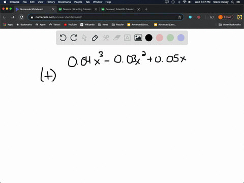This screenshot has height=183, width=244.
Task: Select the eraser tool
Action: coord(116,38)
